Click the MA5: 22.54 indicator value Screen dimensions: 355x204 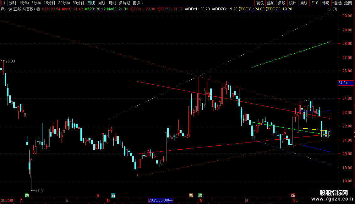51,9
